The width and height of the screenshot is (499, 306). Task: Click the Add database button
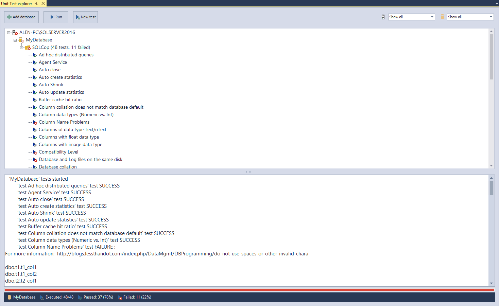point(21,17)
